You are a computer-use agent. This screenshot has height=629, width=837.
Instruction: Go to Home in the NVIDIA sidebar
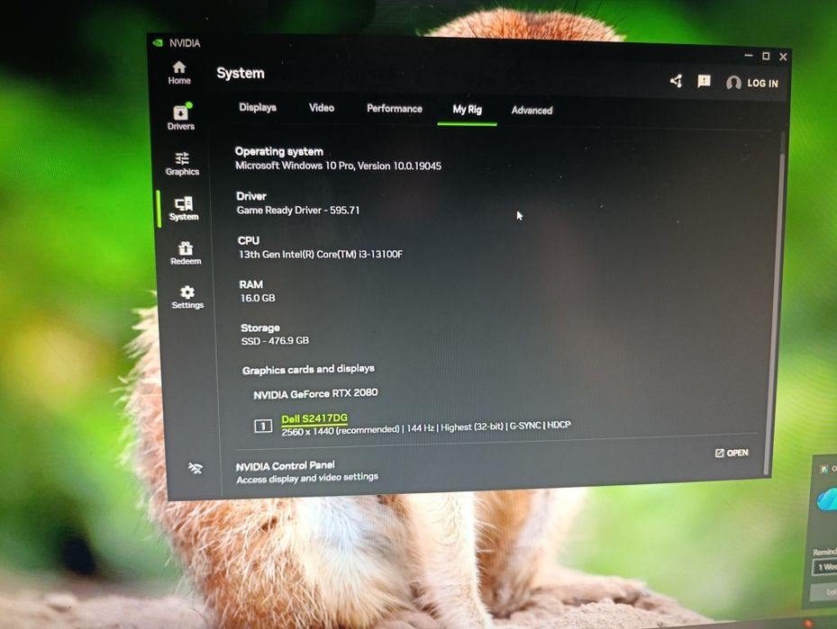[x=179, y=73]
